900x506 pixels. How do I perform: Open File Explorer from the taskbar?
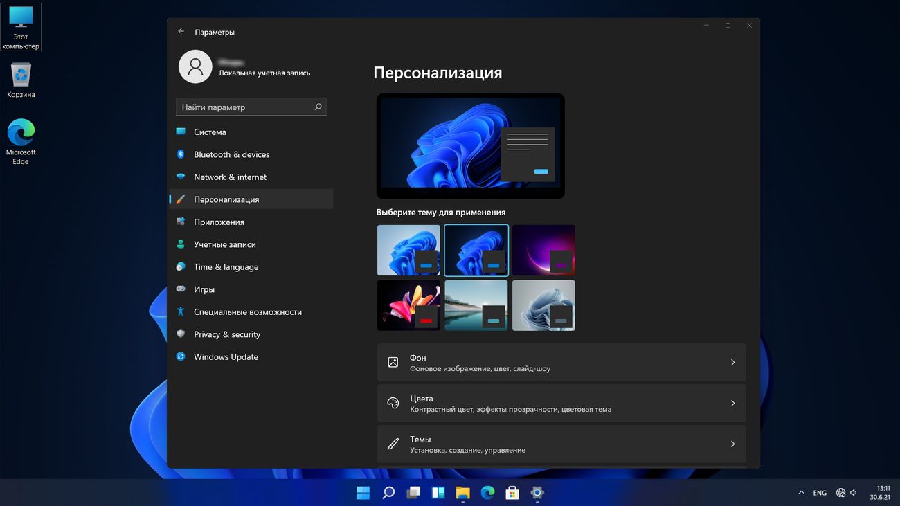(x=462, y=493)
